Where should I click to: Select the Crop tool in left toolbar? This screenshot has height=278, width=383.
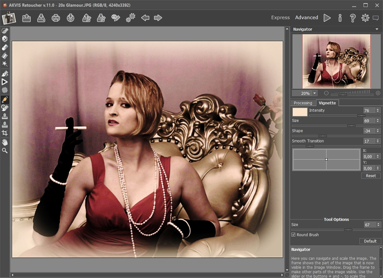pyautogui.click(x=5, y=132)
